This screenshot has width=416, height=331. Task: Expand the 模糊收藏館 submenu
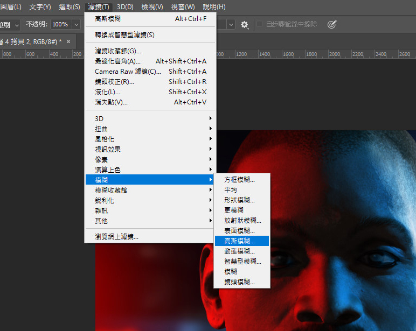tap(150, 190)
